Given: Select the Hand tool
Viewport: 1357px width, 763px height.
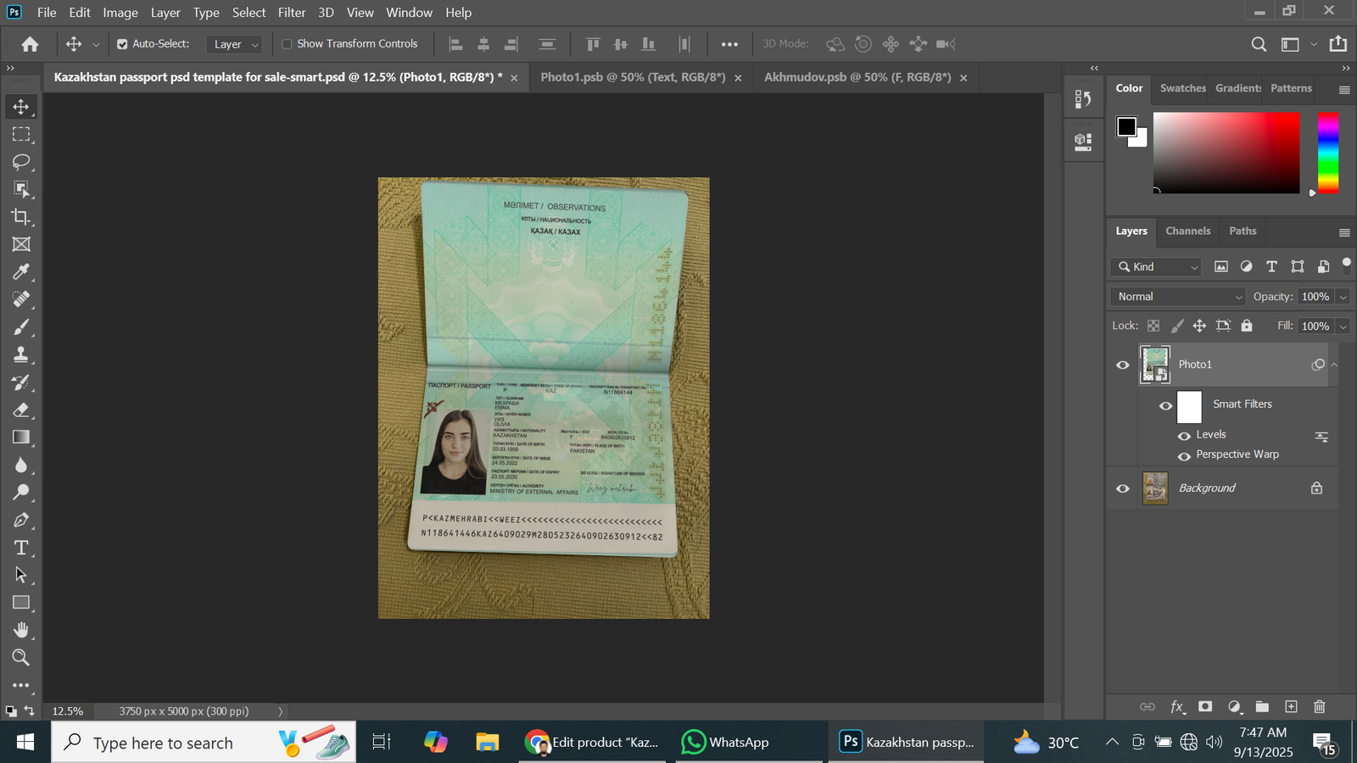Looking at the screenshot, I should [x=21, y=630].
